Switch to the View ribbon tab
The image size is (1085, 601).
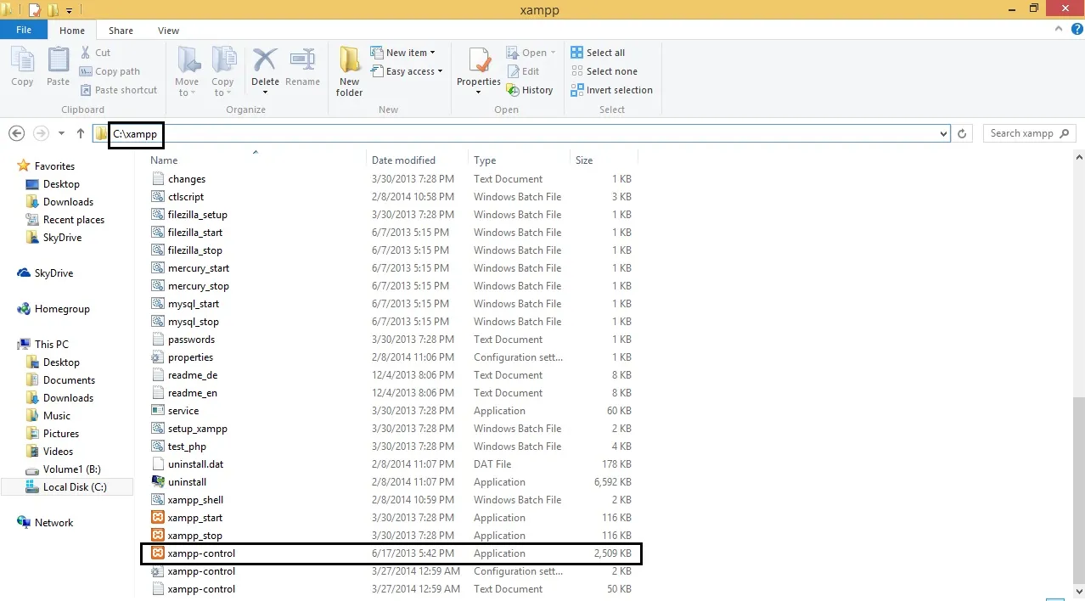168,30
